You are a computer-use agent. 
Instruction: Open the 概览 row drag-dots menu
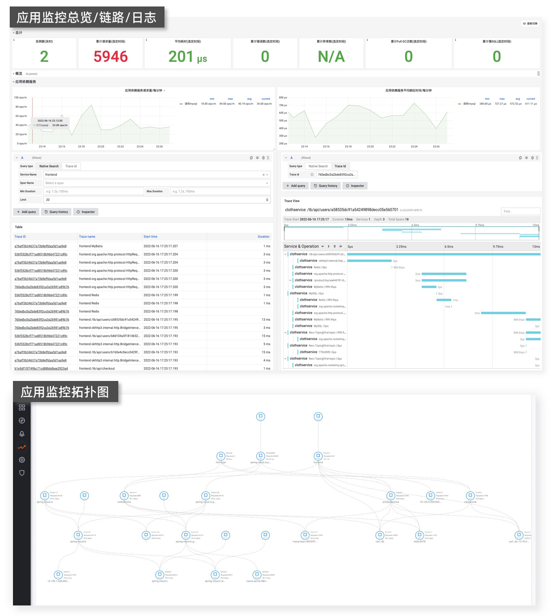pos(538,74)
